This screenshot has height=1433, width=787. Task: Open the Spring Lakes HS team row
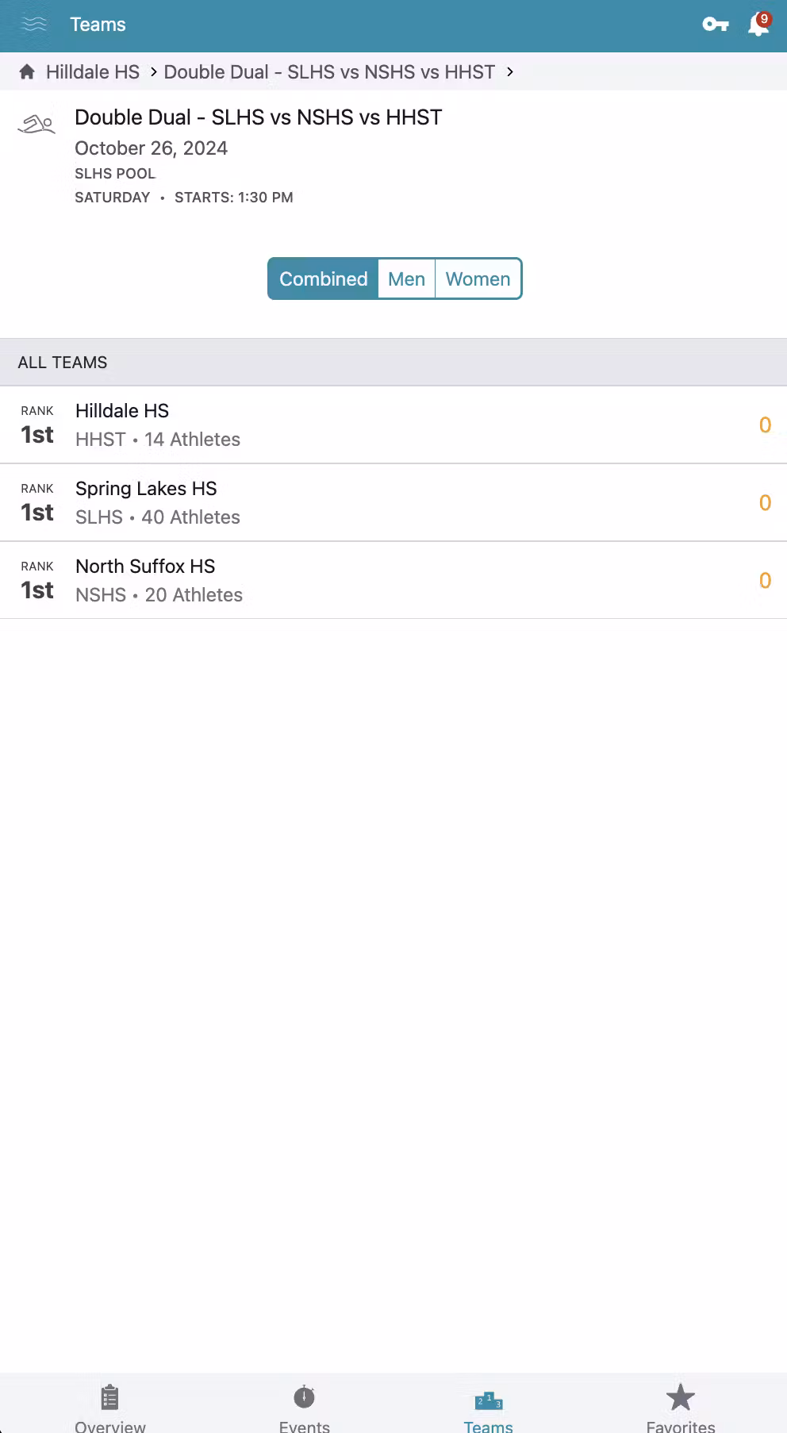click(393, 503)
